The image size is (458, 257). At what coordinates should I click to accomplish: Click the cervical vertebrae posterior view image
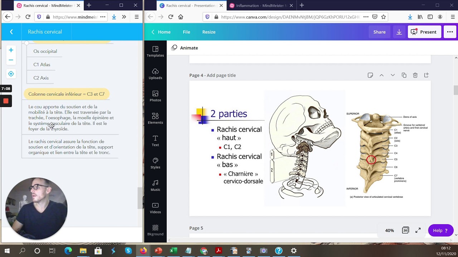point(387,156)
